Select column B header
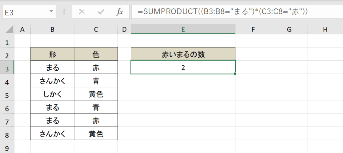 (52, 29)
